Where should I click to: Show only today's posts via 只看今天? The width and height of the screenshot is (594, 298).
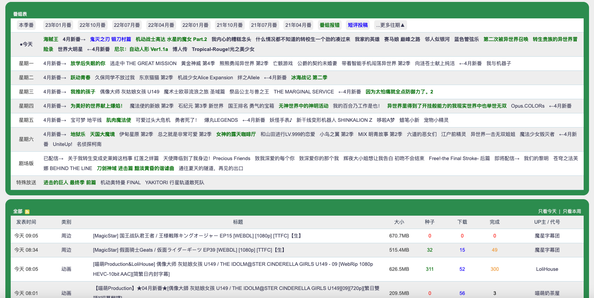tap(547, 211)
